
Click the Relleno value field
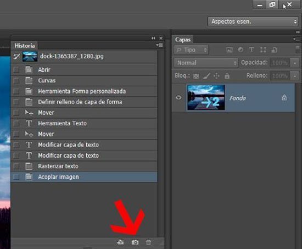click(280, 76)
